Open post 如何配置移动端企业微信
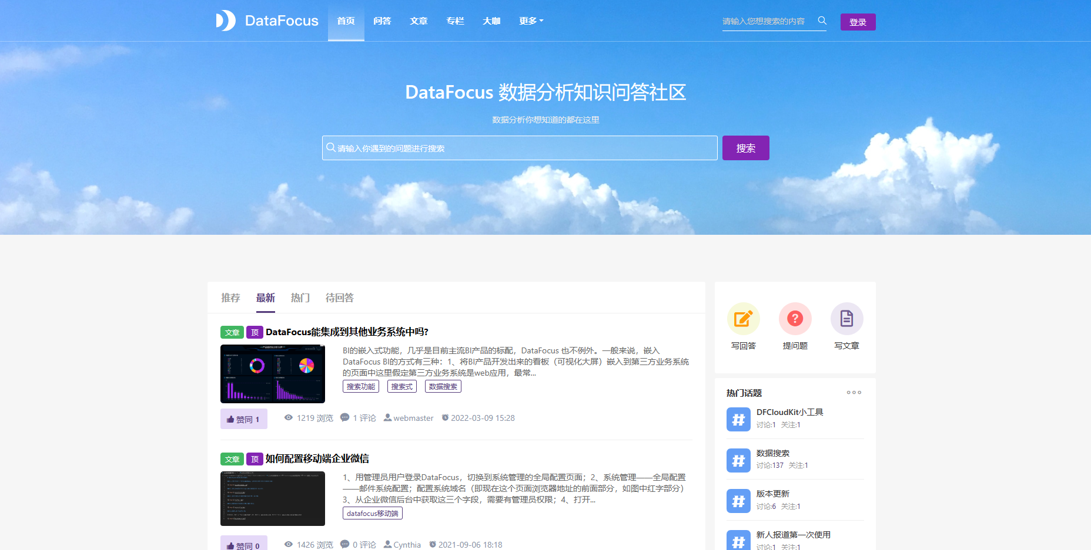 (x=317, y=458)
